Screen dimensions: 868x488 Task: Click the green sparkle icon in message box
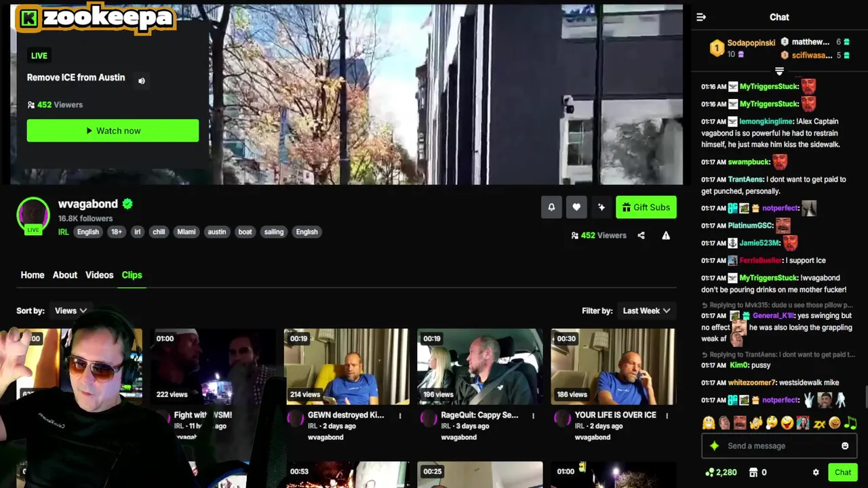point(714,446)
